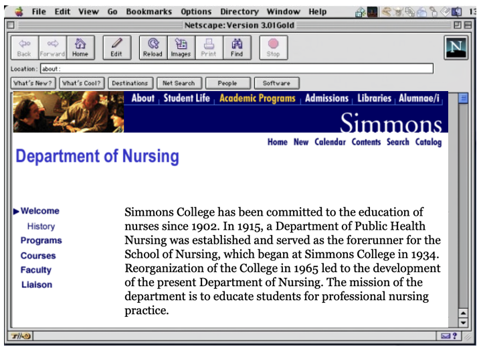
Task: Click the Simmons logo text
Action: click(x=391, y=123)
